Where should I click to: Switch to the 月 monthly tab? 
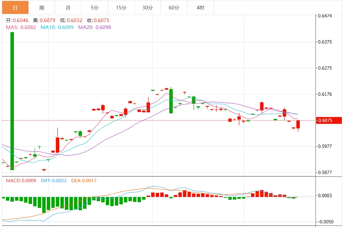point(68,8)
